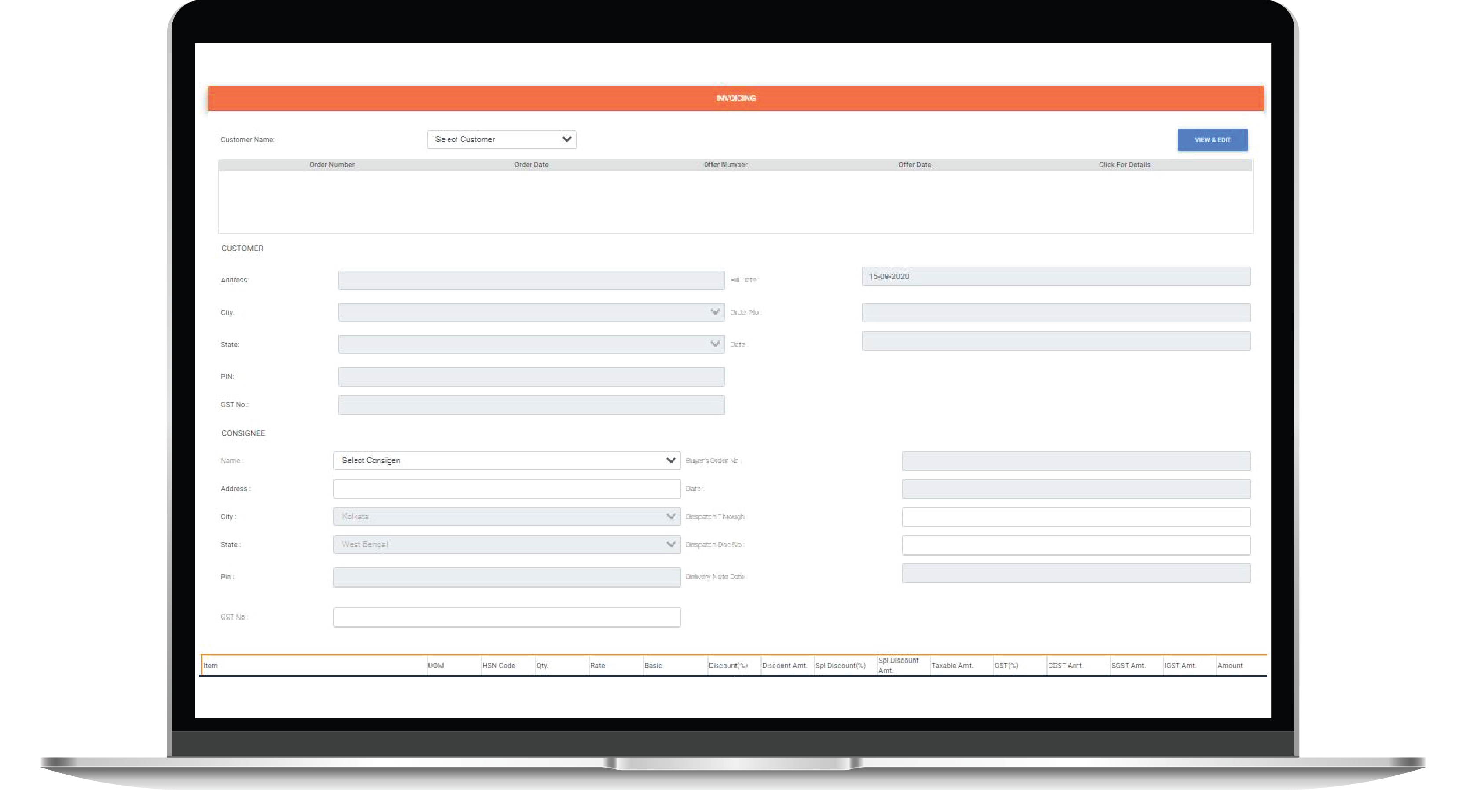Open the customer City dropdown
The image size is (1466, 790).
[x=531, y=312]
